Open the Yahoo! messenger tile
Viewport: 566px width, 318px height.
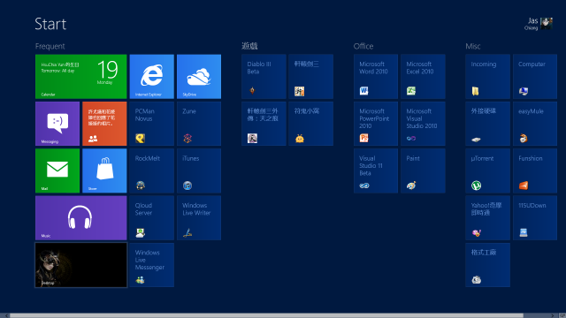[x=487, y=218]
